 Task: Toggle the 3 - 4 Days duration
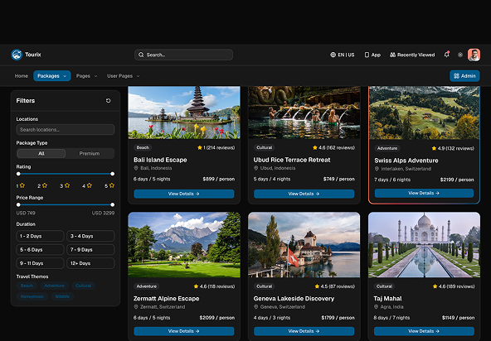tap(90, 236)
